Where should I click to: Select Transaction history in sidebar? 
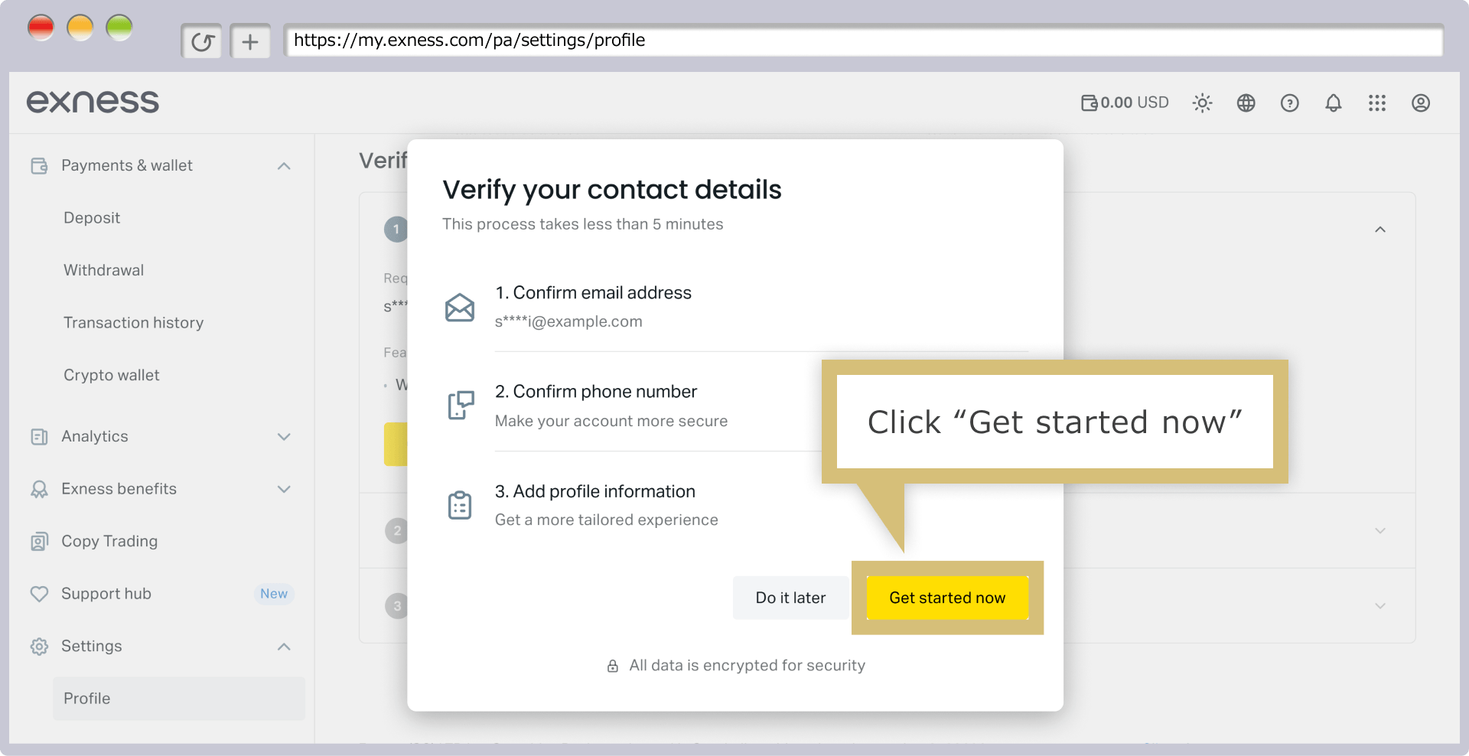pyautogui.click(x=133, y=323)
